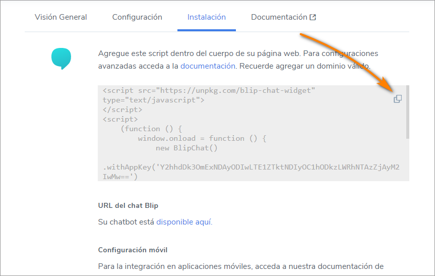Viewport: 435px width, 276px height.
Task: Follow the documentación link in the description
Action: (x=208, y=66)
